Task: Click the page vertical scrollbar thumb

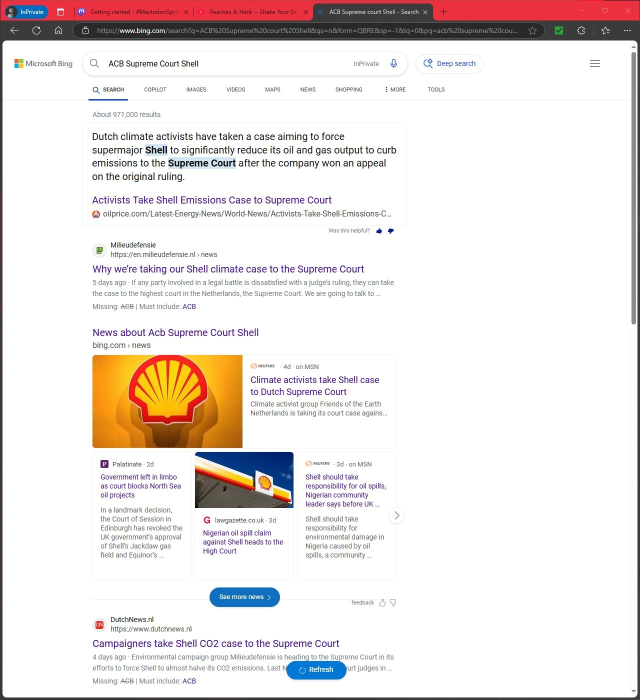Action: coord(633,187)
